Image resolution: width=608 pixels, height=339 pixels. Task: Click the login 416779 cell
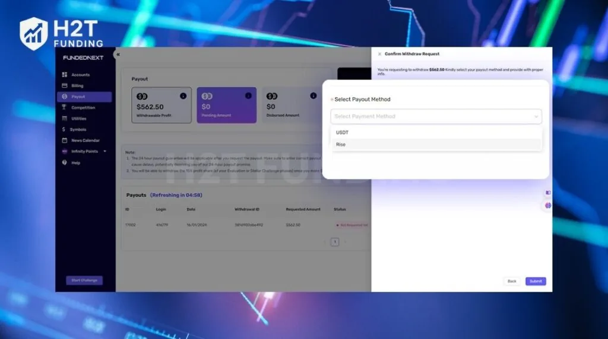[162, 225]
